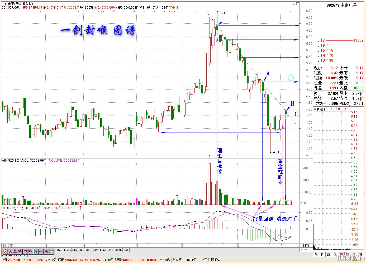366x264 pixels.
Task: Toggle traditional characters with the 繁 button
Action: click(30, 251)
